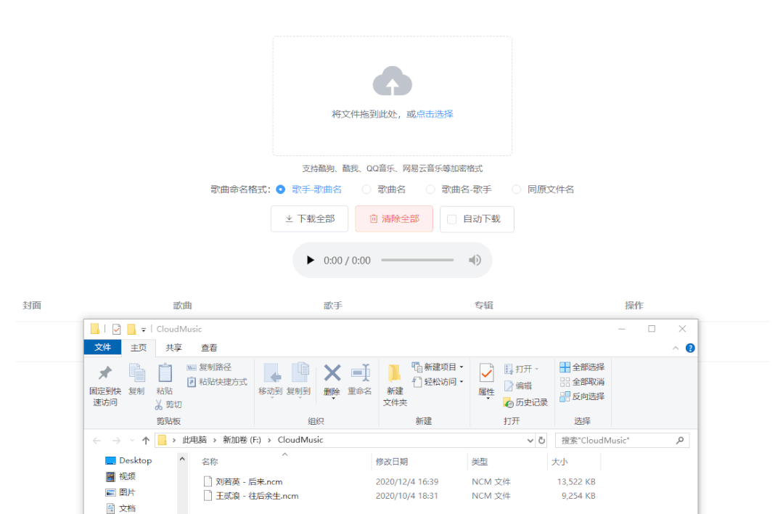Open Explorer help question mark icon
This screenshot has height=514, width=783.
[x=690, y=348]
